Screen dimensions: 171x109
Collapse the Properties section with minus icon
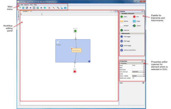point(120,63)
